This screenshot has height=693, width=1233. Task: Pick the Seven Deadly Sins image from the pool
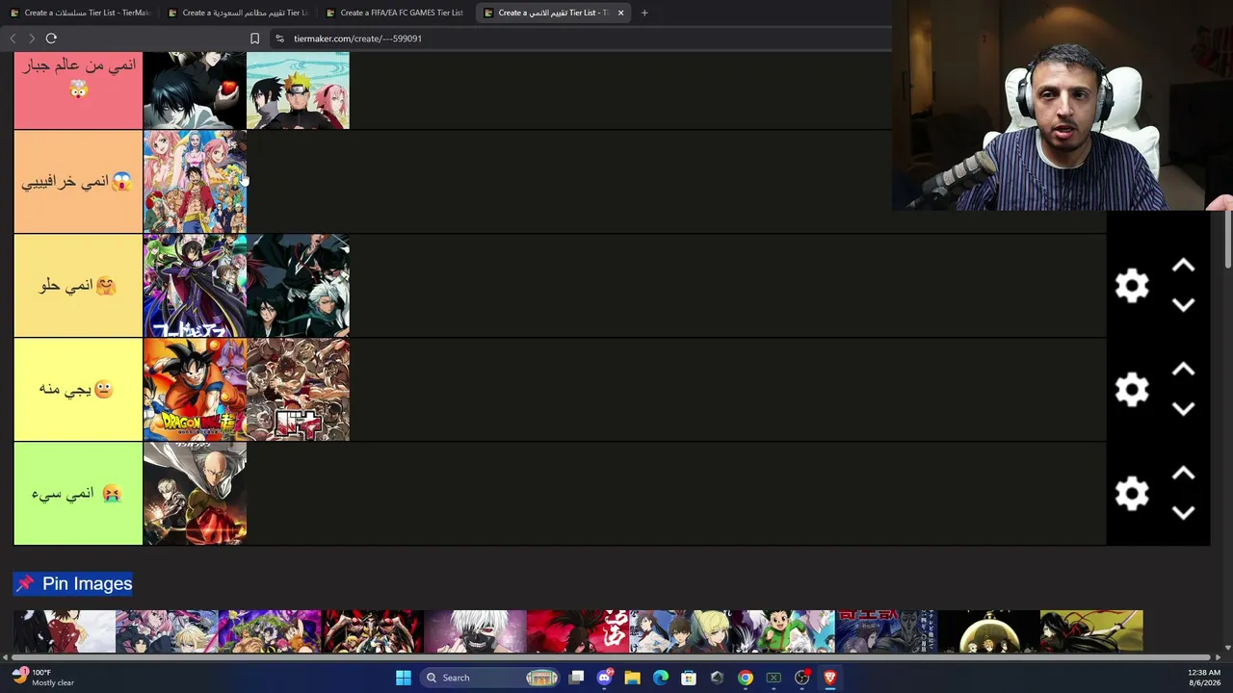pyautogui.click(x=270, y=631)
